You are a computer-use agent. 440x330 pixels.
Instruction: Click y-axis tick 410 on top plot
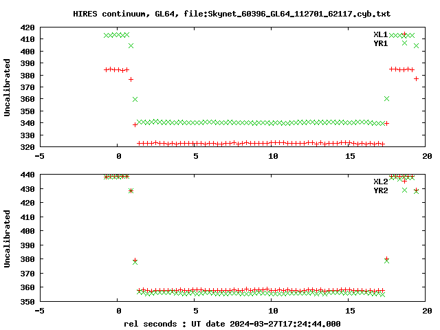pyautogui.click(x=27, y=39)
